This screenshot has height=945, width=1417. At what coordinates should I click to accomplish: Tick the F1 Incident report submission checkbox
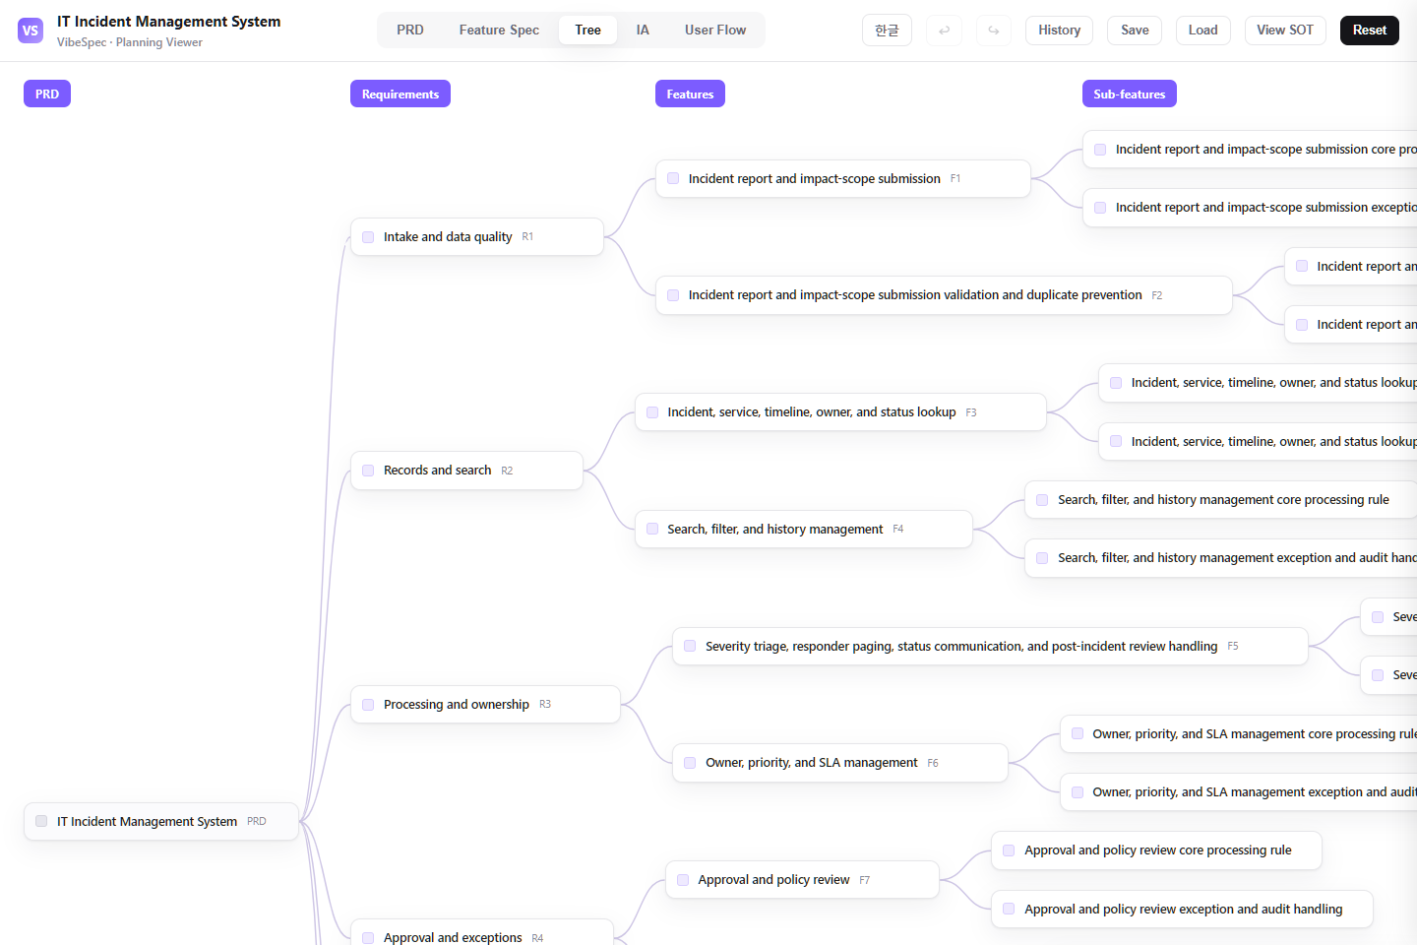(673, 179)
